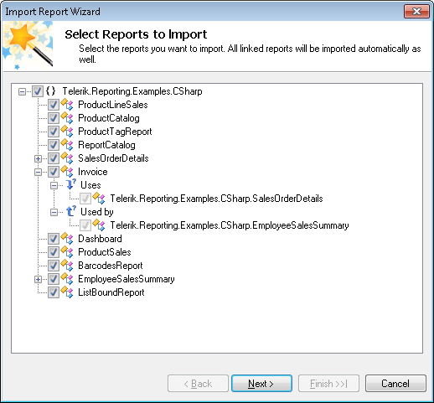Uncheck the ReportCatalog checkbox
This screenshot has width=434, height=403.
click(x=54, y=145)
